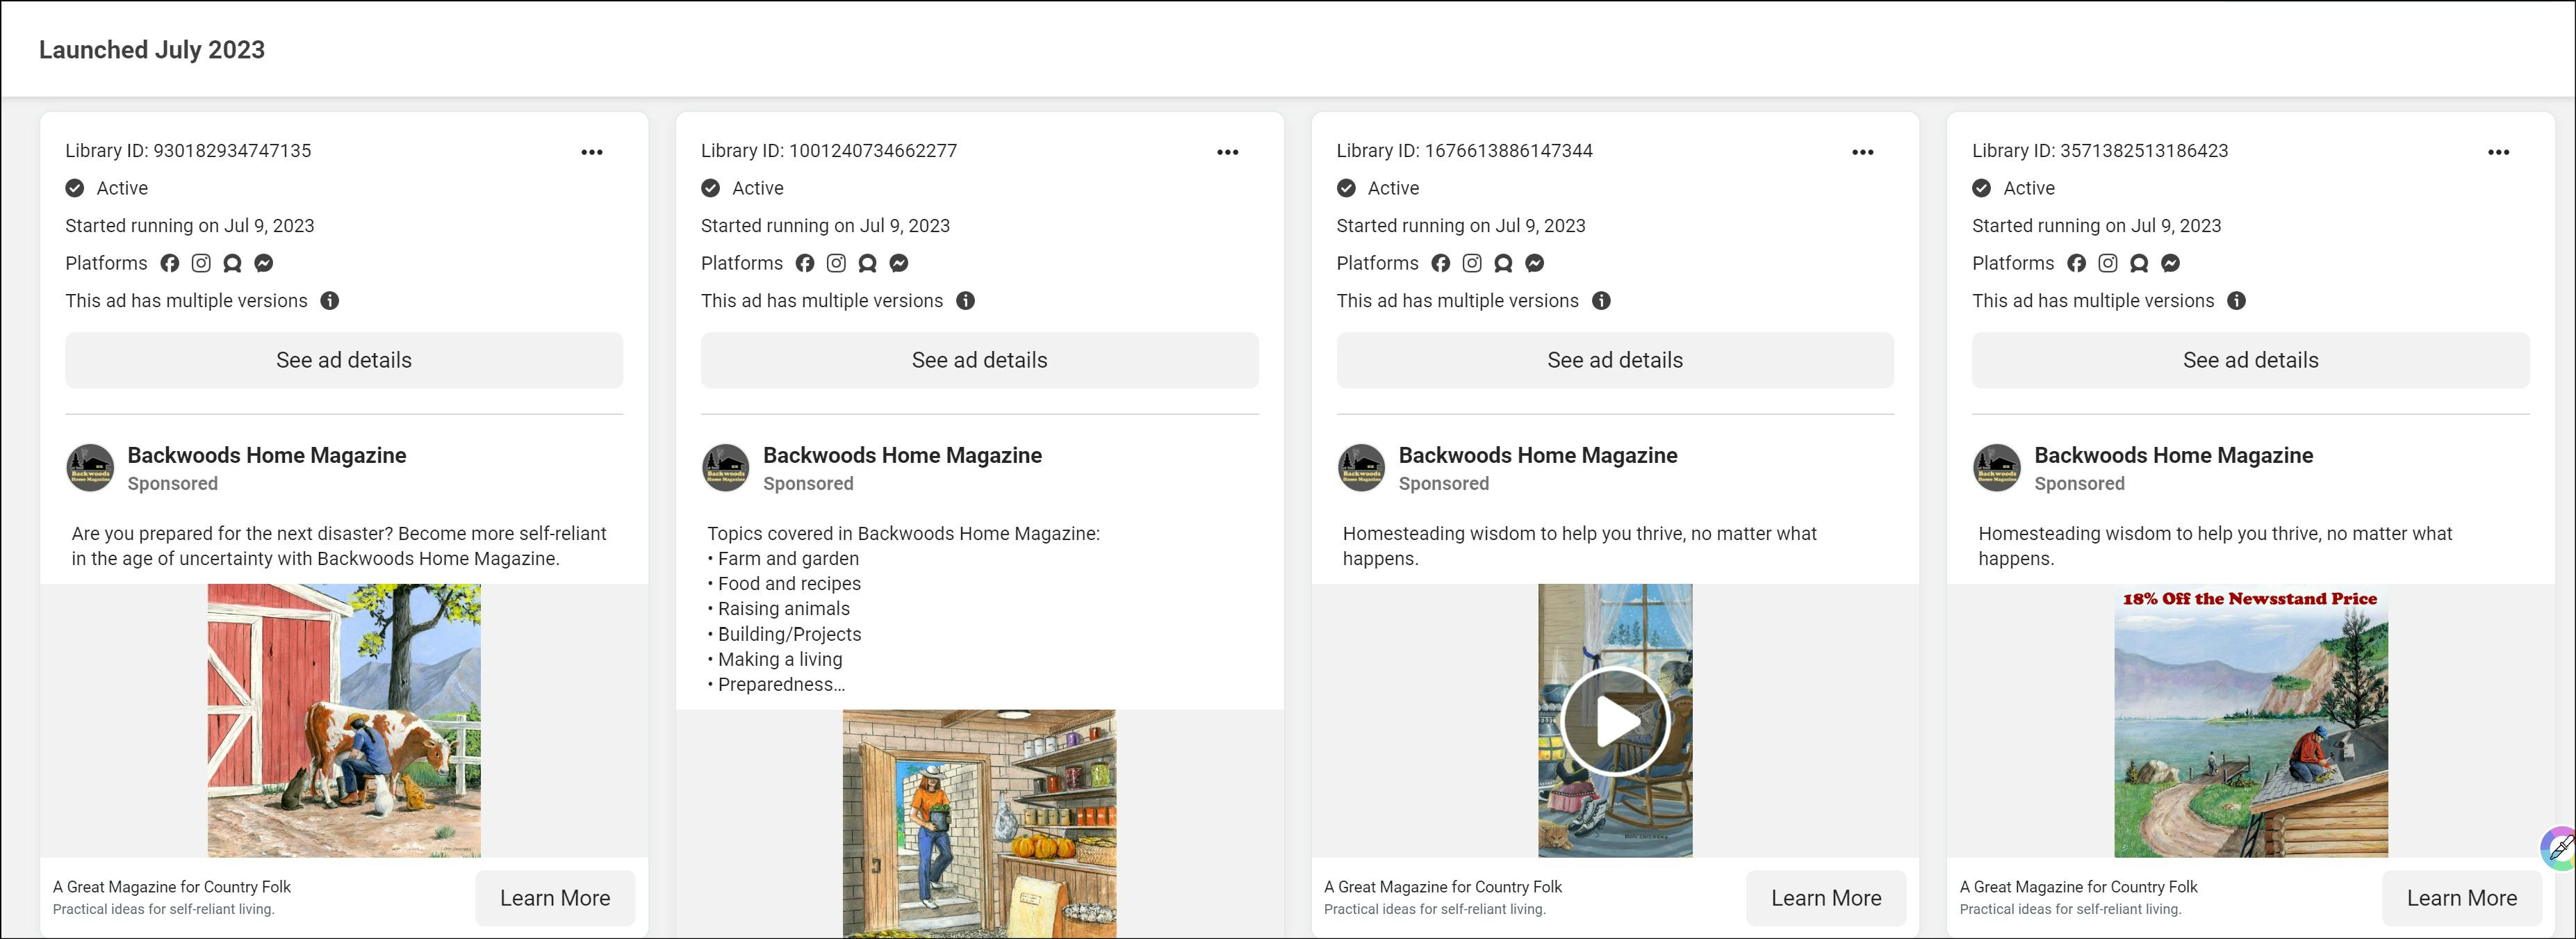Open three-dot menu for ad 1001240734662277
This screenshot has width=2576, height=939.
click(x=1228, y=152)
